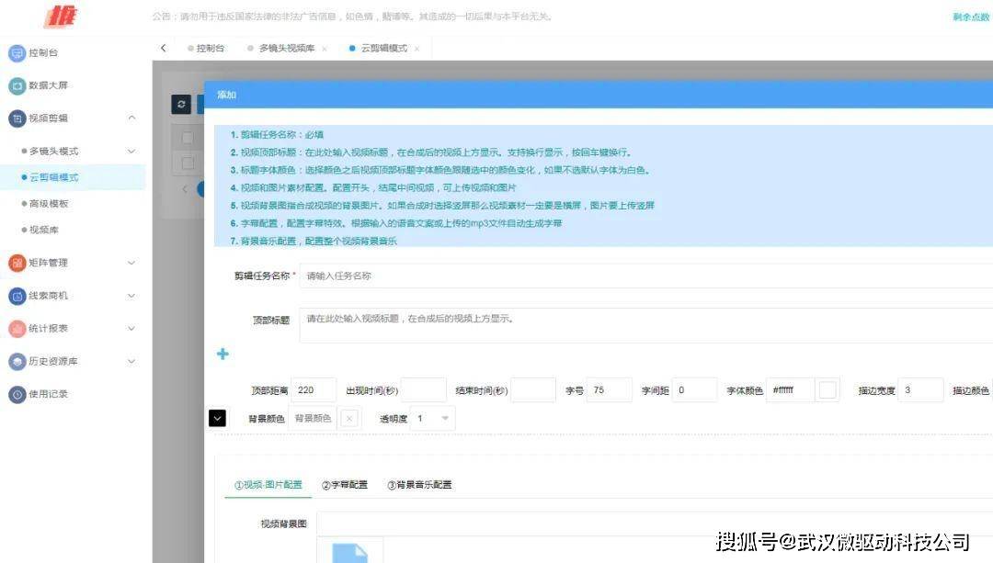Click the blue plus button to add title config
The image size is (993, 563).
222,354
